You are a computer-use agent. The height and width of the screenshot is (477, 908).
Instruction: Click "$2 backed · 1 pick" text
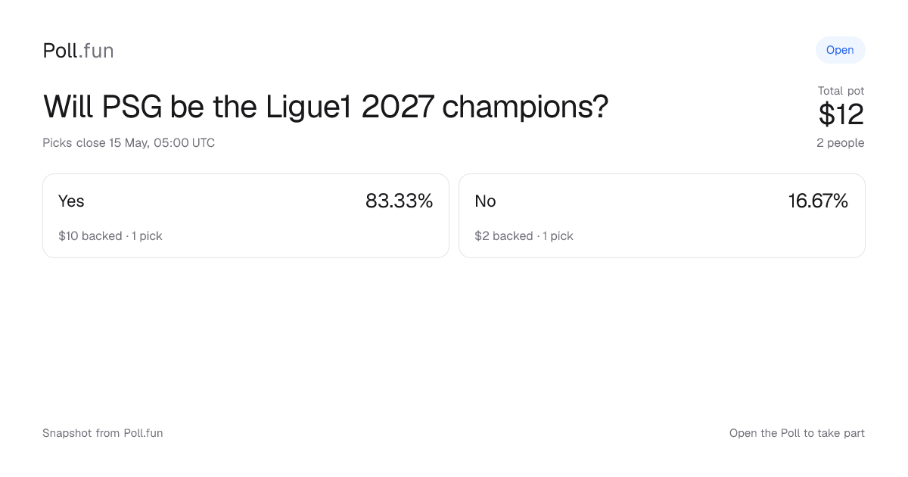524,236
